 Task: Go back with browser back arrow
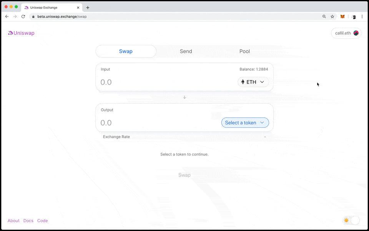point(7,16)
